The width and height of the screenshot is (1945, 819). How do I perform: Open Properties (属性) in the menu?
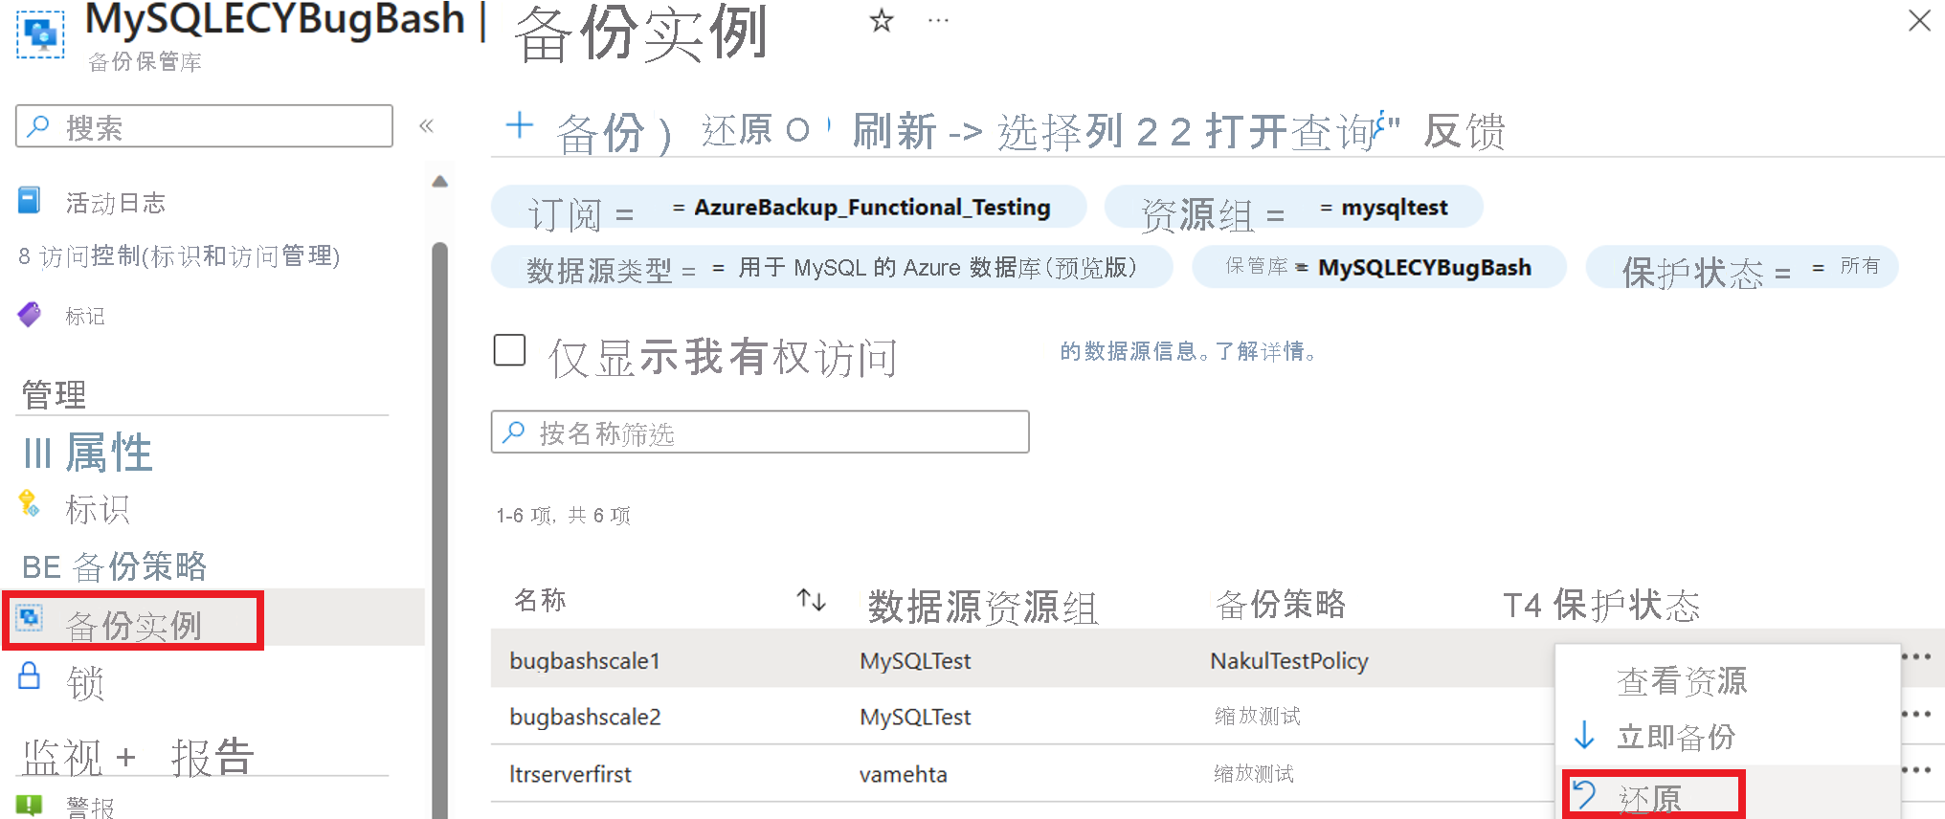tap(108, 452)
